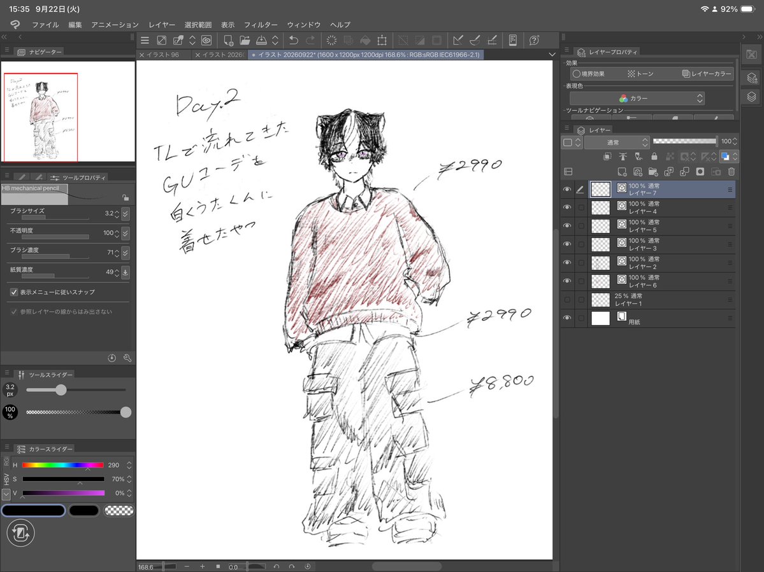Activate the Scale/Rotate transform icon
The width and height of the screenshot is (764, 572).
[382, 40]
